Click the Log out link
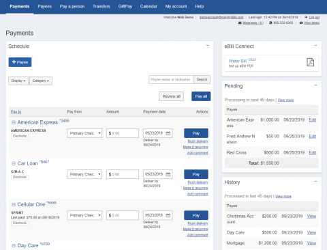 314,17
